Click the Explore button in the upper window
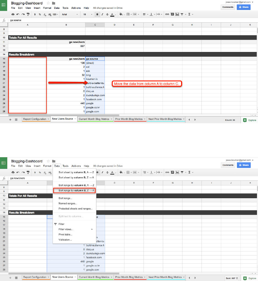The width and height of the screenshot is (258, 281). (250, 120)
